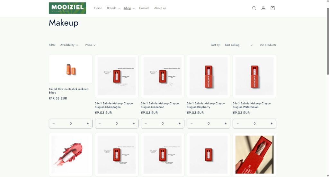The image size is (329, 177).
Task: Open the Shop menu
Action: pyautogui.click(x=129, y=8)
